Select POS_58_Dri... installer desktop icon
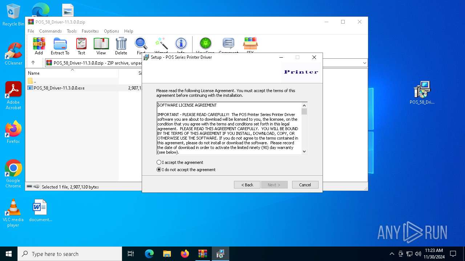 tap(422, 93)
